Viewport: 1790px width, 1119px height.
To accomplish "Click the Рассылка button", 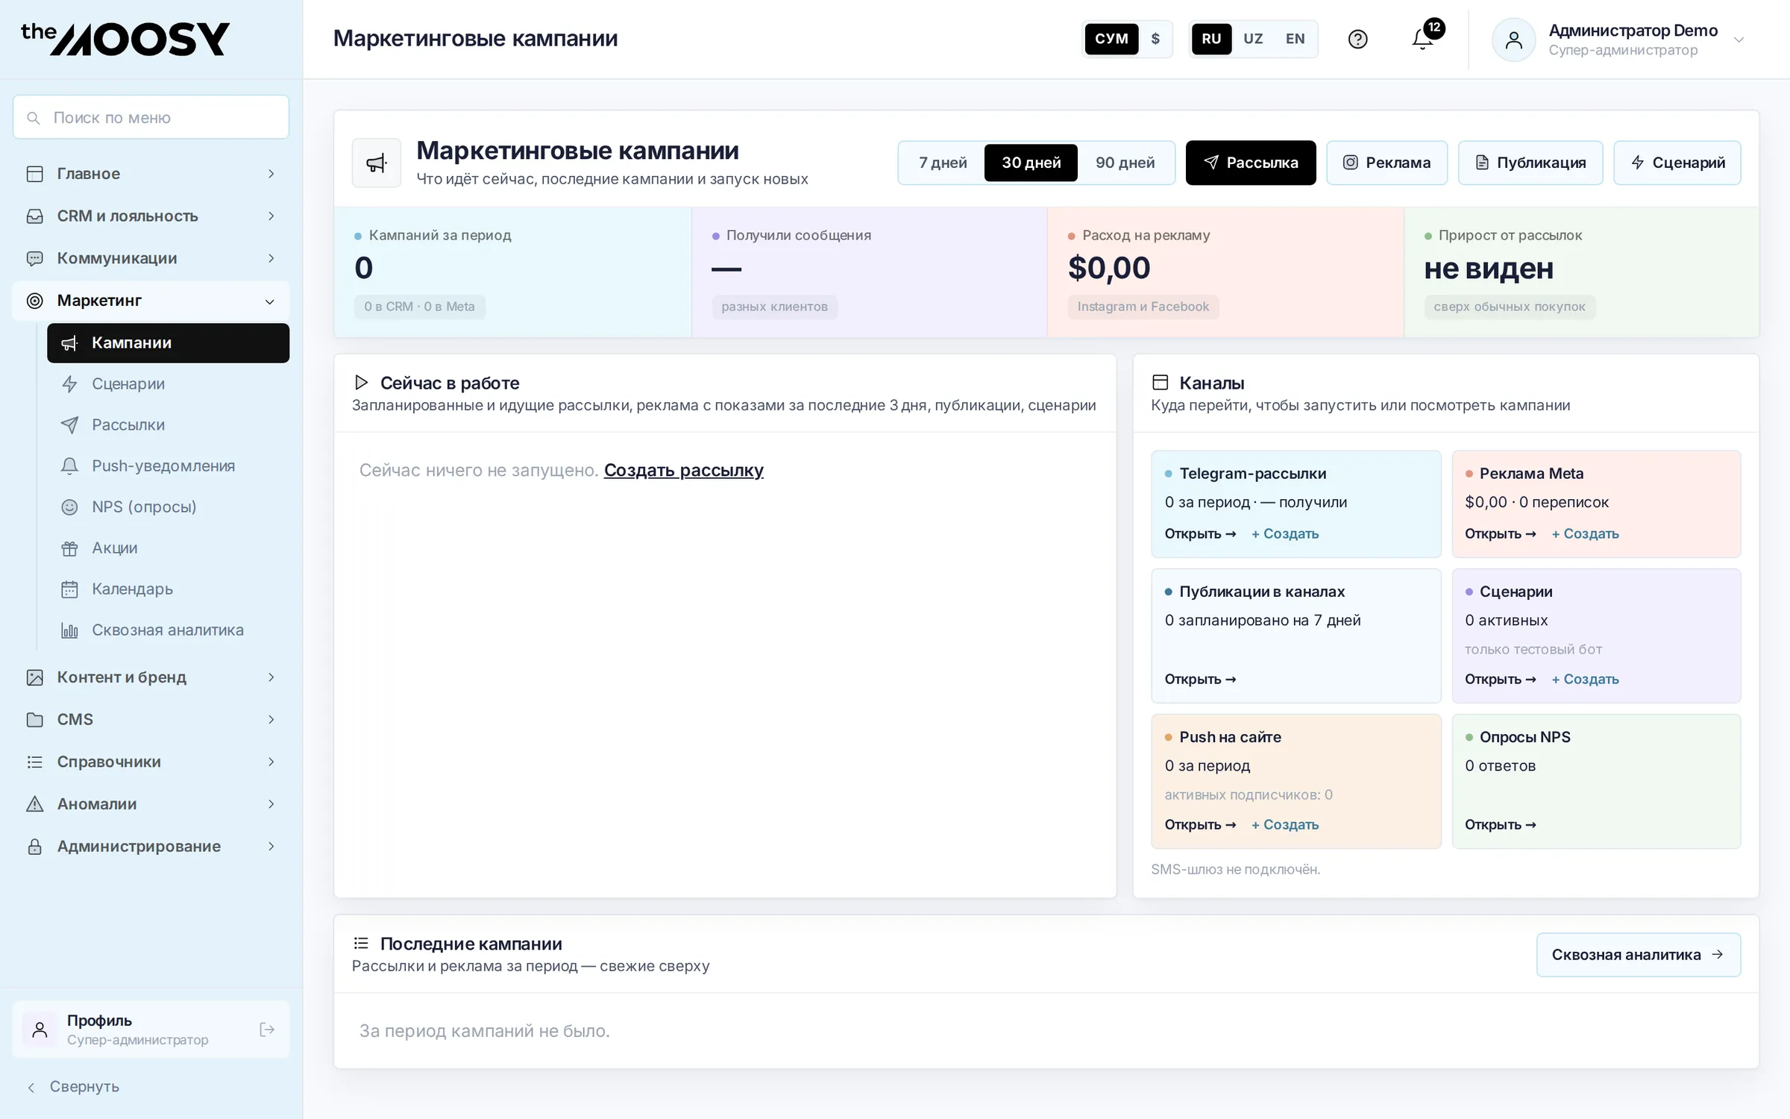I will tap(1251, 163).
